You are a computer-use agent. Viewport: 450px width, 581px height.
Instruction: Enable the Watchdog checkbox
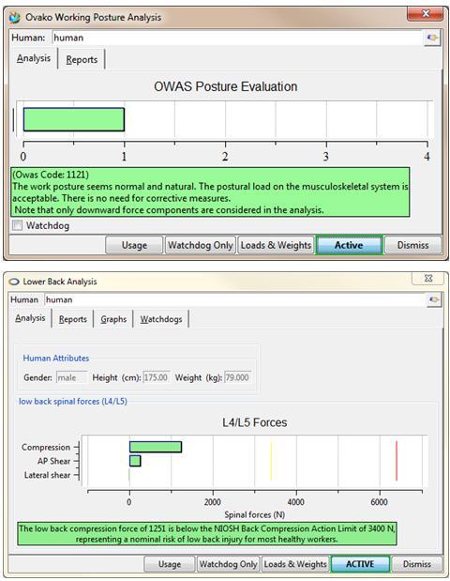pyautogui.click(x=17, y=225)
